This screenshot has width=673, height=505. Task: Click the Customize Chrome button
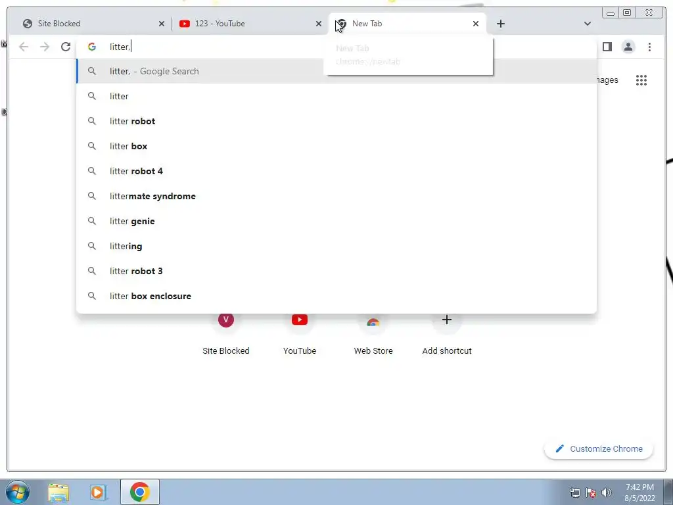[599, 448]
